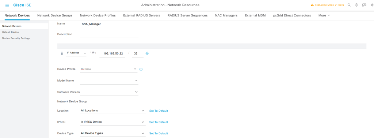This screenshot has width=374, height=138.
Task: Open the IPSEC device dropdown
Action: pos(113,122)
